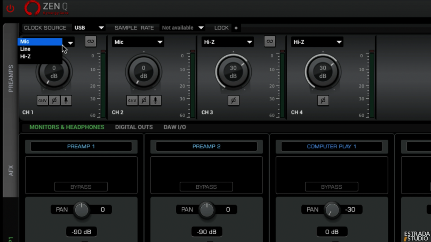Click the CH 4 clip indicator

[372, 51]
